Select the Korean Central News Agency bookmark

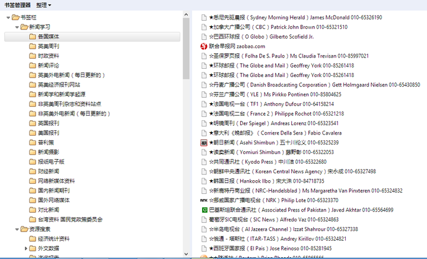click(x=292, y=171)
